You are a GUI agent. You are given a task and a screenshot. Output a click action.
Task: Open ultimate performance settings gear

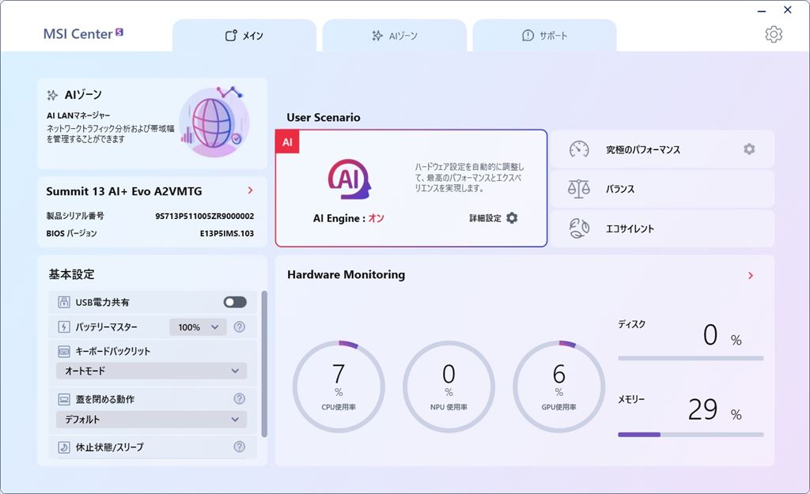[749, 149]
